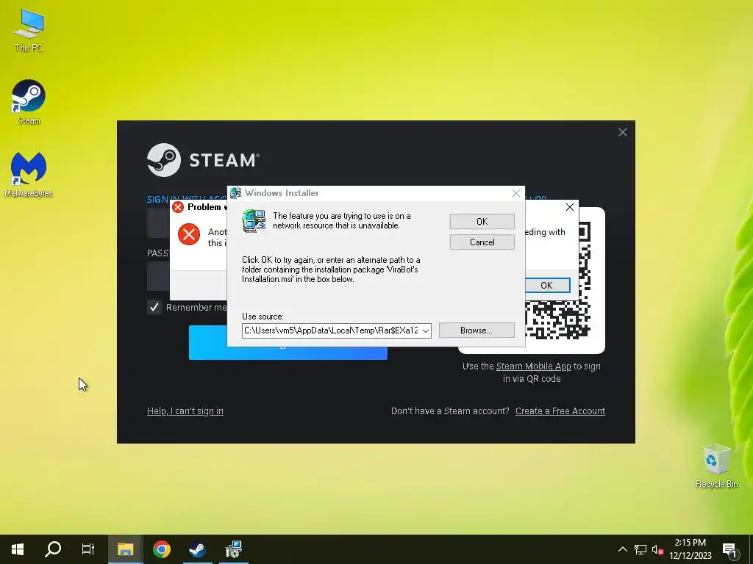Expand the Use source dropdown arrow
The width and height of the screenshot is (753, 564).
[426, 331]
